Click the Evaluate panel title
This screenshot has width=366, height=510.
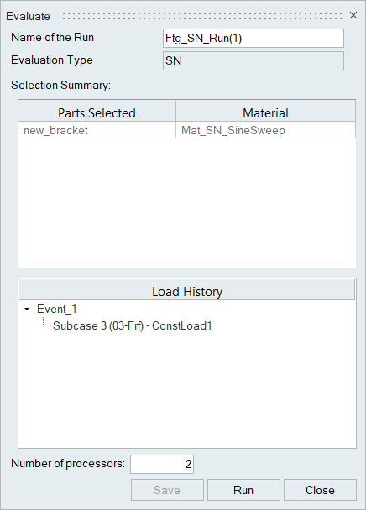click(28, 16)
